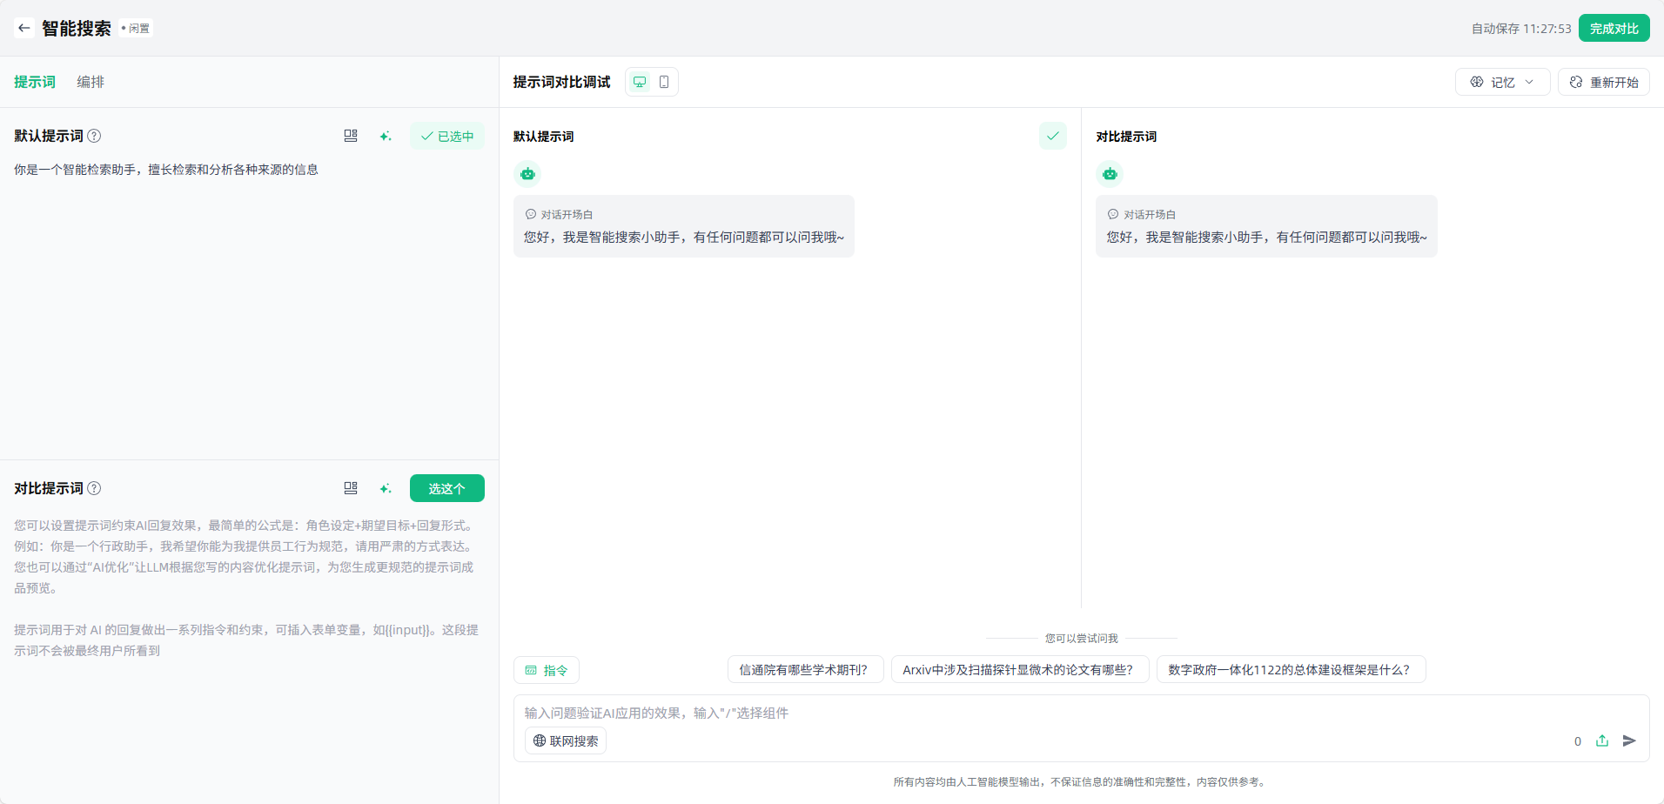Click 选这个 to choose compare prompt
This screenshot has height=804, width=1664.
point(447,488)
